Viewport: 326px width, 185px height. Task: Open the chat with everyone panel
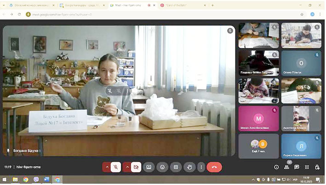click(x=297, y=167)
